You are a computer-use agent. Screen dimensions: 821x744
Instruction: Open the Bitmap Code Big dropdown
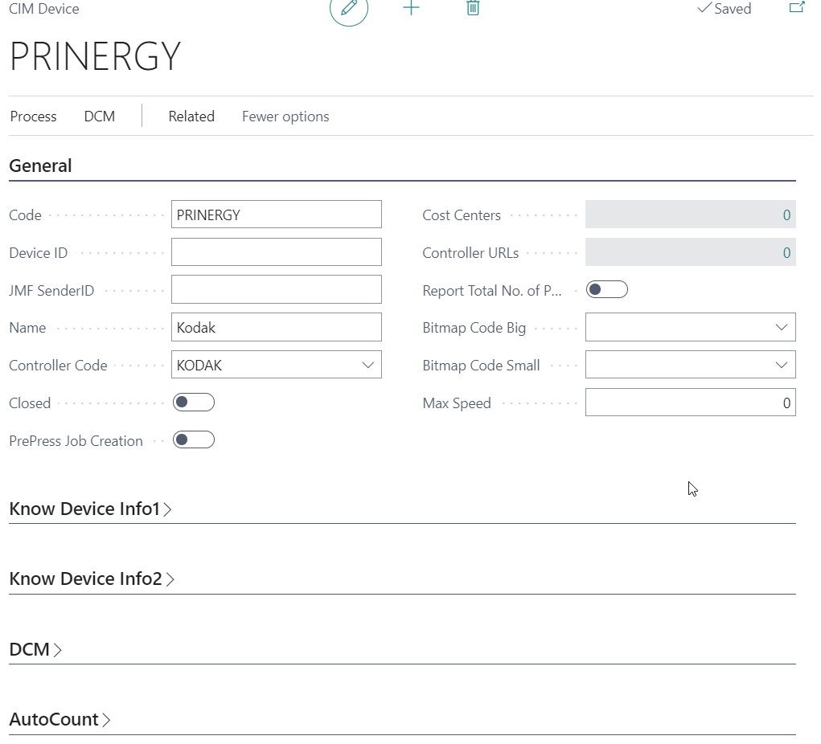click(781, 327)
